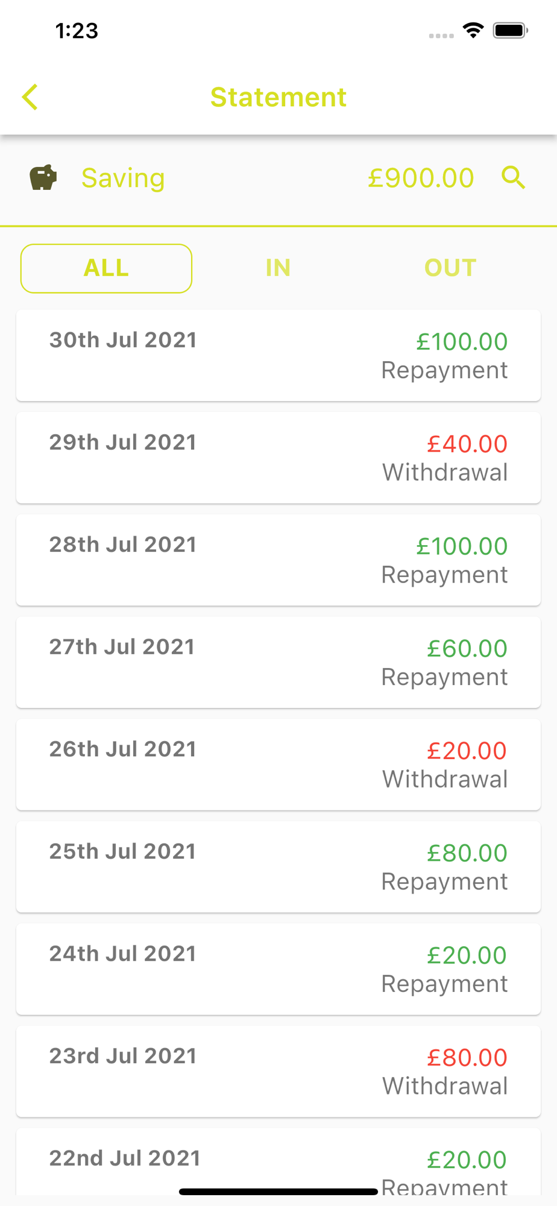The height and width of the screenshot is (1206, 557).
Task: Tap the £900.00 savings balance
Action: pyautogui.click(x=421, y=178)
